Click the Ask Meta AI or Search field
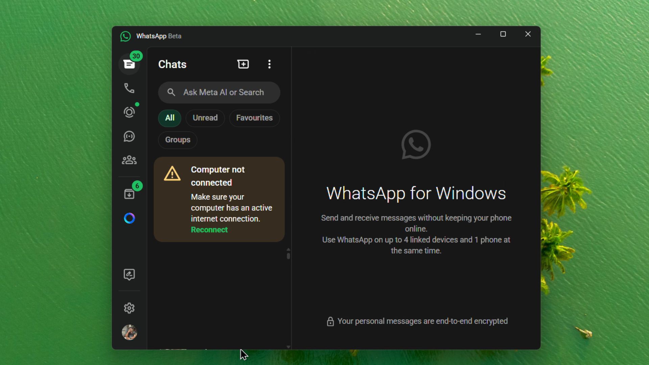 tap(219, 92)
